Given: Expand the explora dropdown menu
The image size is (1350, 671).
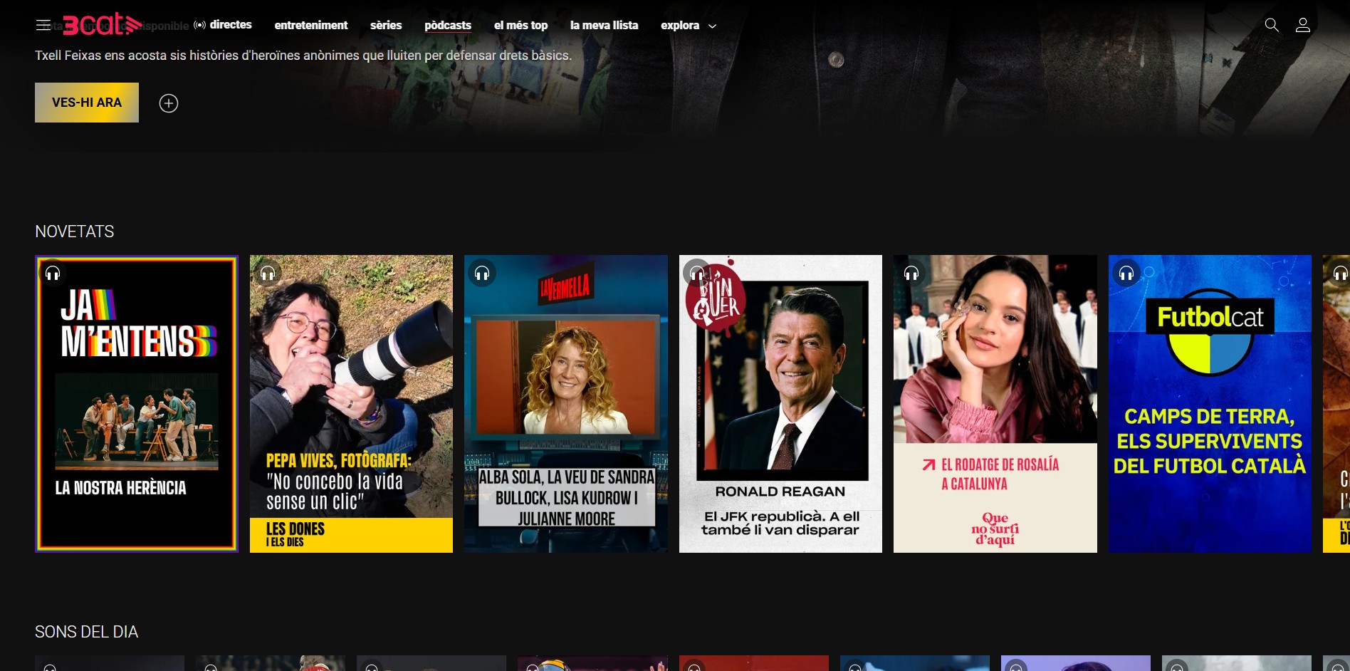Looking at the screenshot, I should 688,26.
